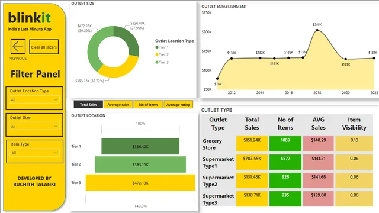This screenshot has height=213, width=379.
Task: Click the Tier 2 legend marker
Action: click(x=157, y=54)
